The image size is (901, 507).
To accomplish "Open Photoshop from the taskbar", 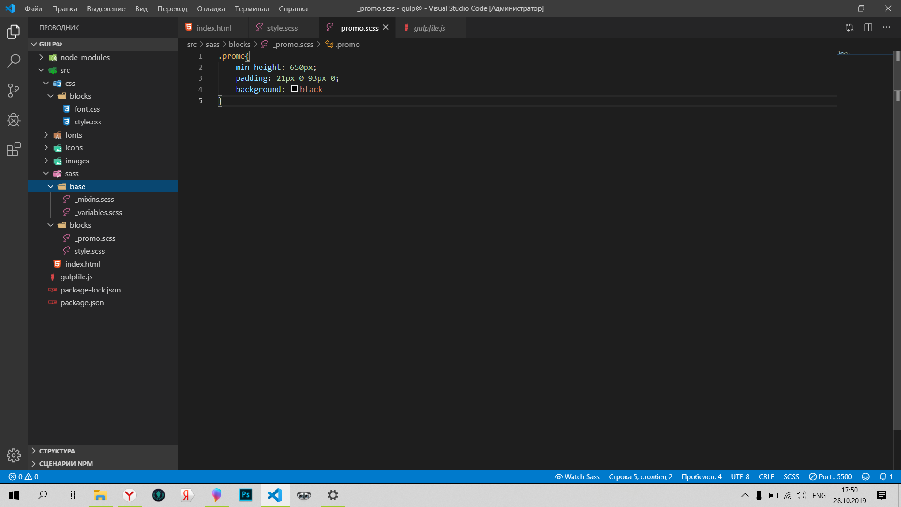I will (x=245, y=495).
